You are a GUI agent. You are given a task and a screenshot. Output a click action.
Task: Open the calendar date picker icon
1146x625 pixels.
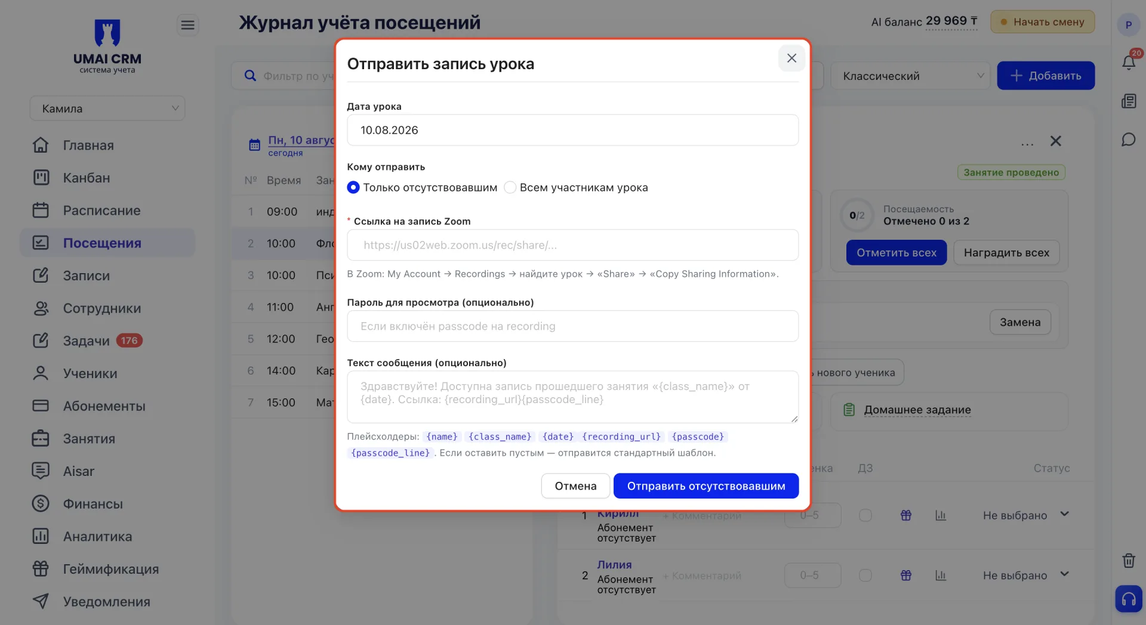[x=254, y=145]
